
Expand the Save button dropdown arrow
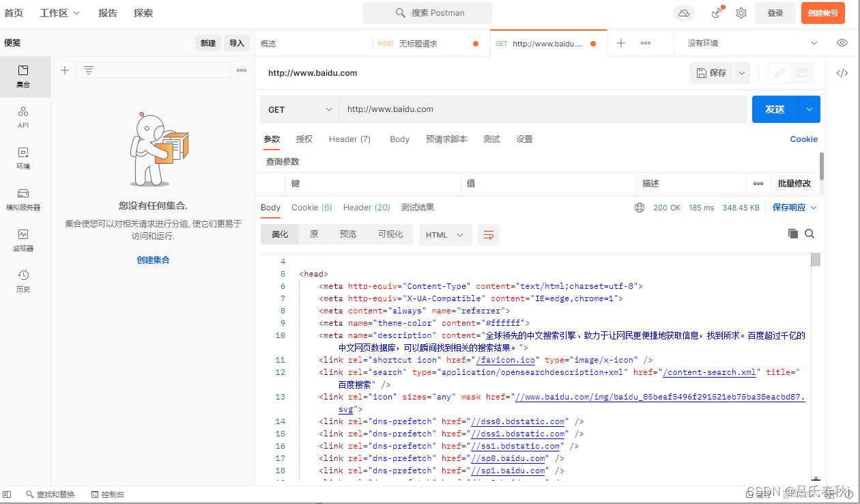coord(742,73)
